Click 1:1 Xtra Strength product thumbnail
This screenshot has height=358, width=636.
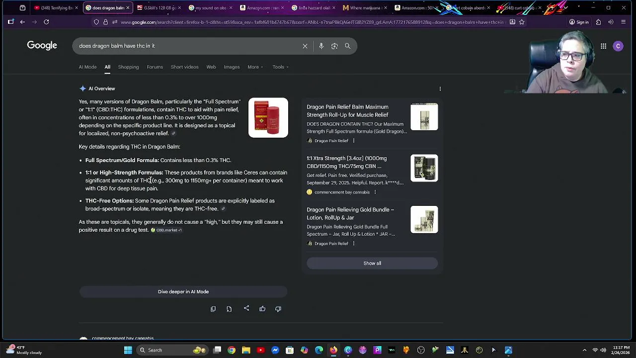point(424,168)
